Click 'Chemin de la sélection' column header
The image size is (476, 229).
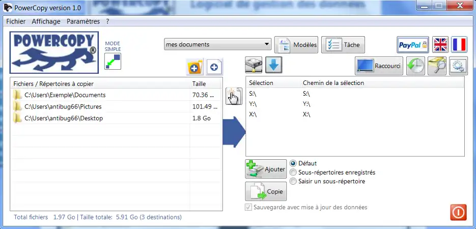382,83
